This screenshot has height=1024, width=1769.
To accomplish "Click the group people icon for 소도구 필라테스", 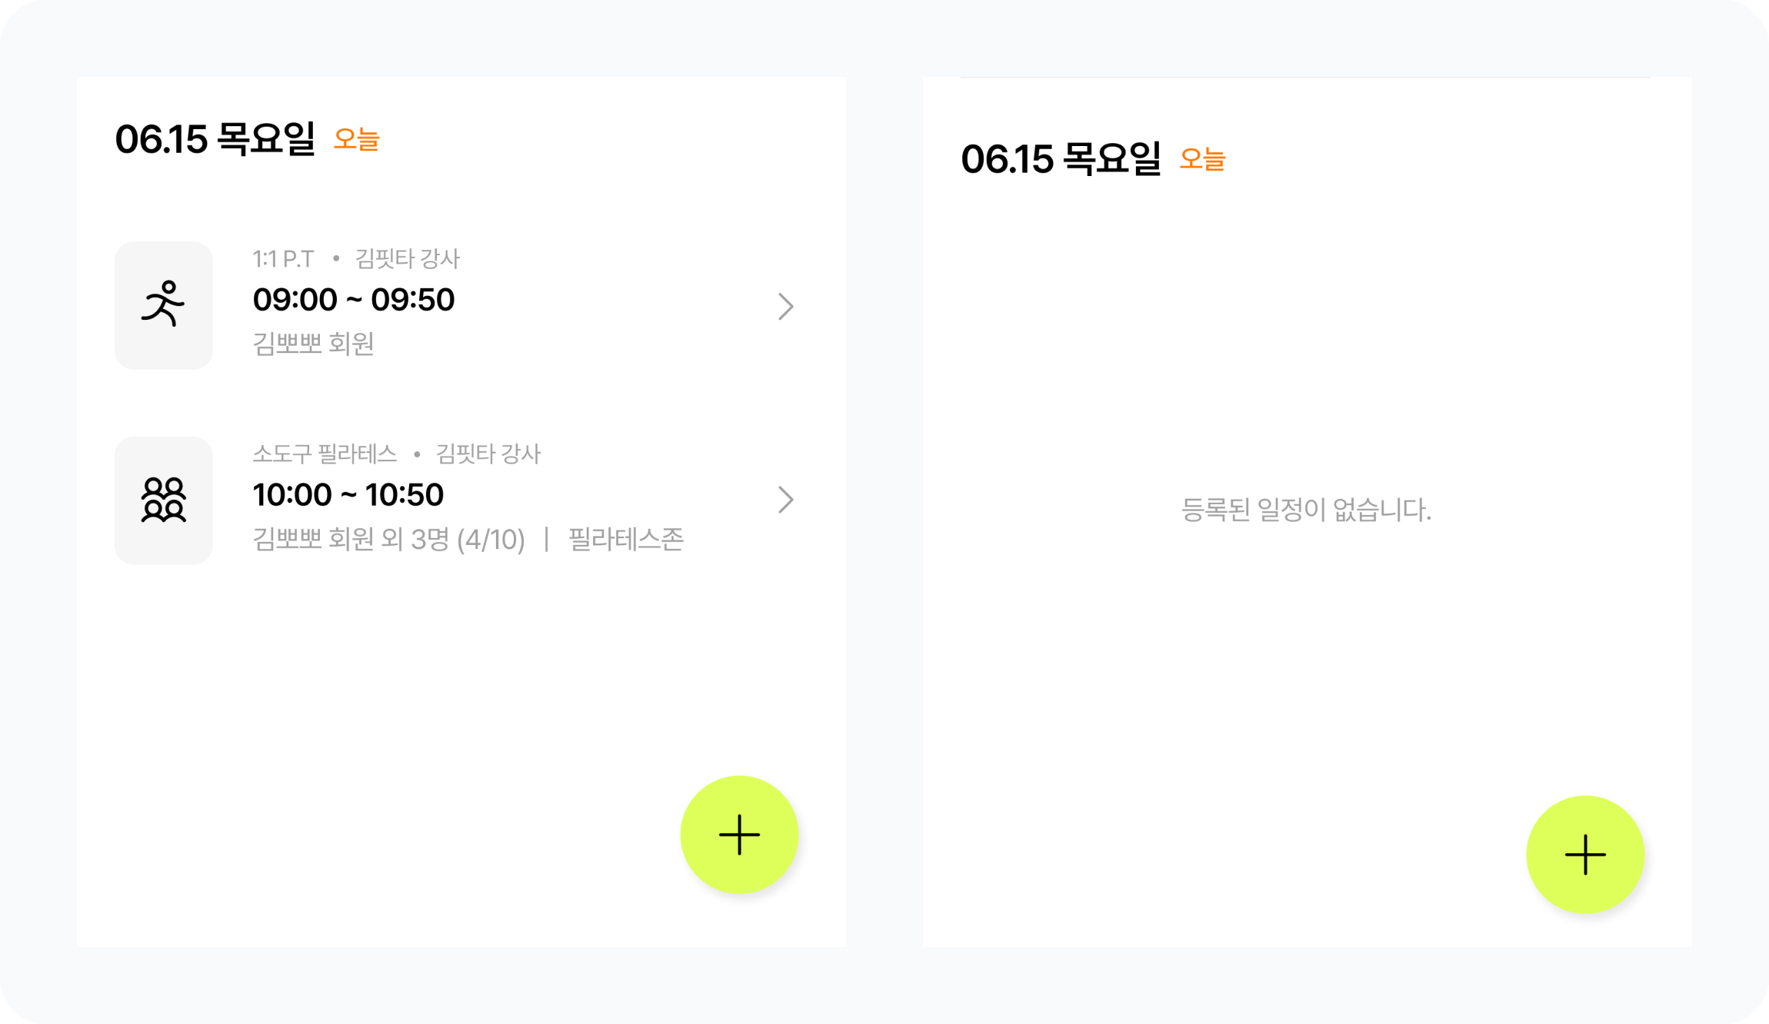I will point(163,500).
